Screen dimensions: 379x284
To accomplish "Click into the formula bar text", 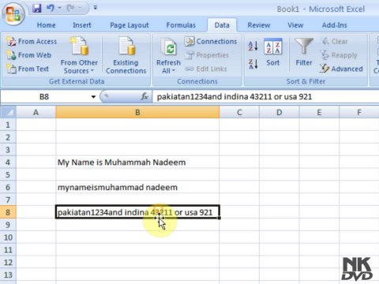I will (x=266, y=97).
